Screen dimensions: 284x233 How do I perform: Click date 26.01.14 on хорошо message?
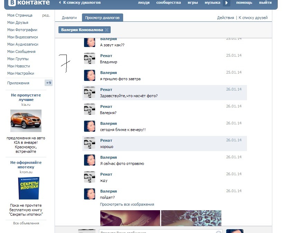(x=233, y=140)
